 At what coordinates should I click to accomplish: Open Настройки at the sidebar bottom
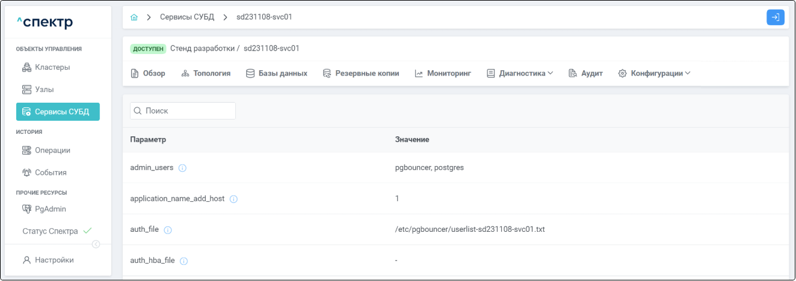[x=54, y=260]
